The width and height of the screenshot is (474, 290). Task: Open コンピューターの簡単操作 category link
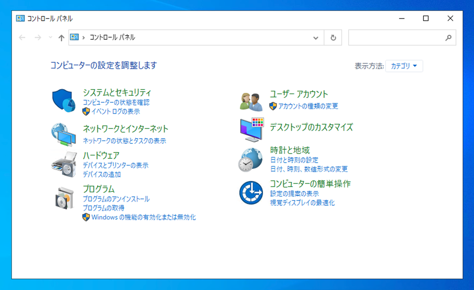(x=310, y=184)
